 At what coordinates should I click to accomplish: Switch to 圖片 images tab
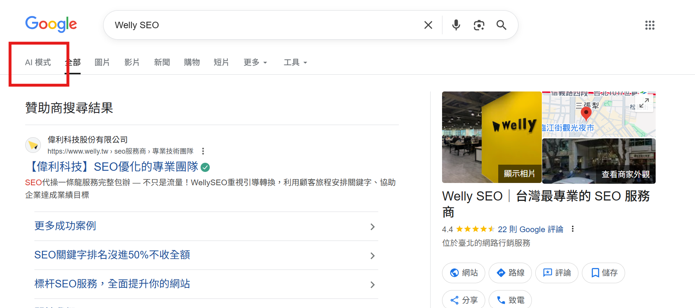click(102, 63)
